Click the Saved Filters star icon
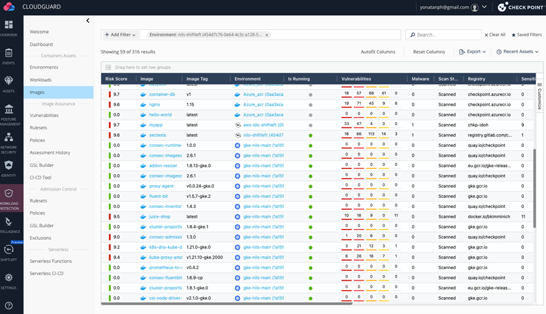This screenshot has height=314, width=546. click(513, 34)
